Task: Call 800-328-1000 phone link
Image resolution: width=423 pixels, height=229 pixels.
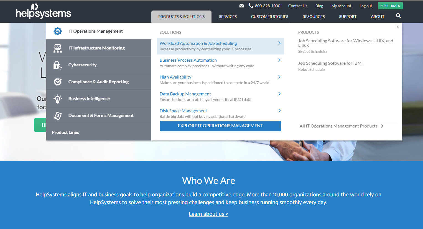Action: click(267, 6)
